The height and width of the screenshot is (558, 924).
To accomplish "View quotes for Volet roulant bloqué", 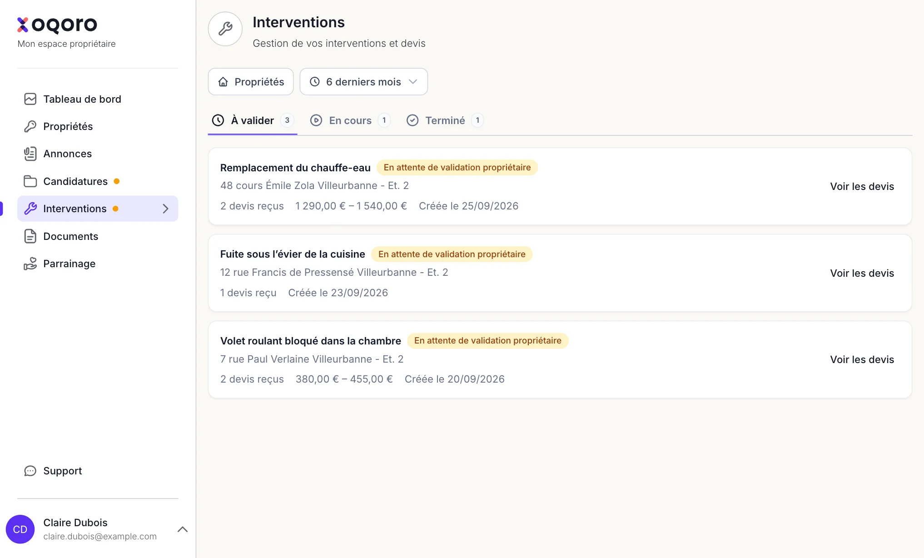I will (x=862, y=359).
